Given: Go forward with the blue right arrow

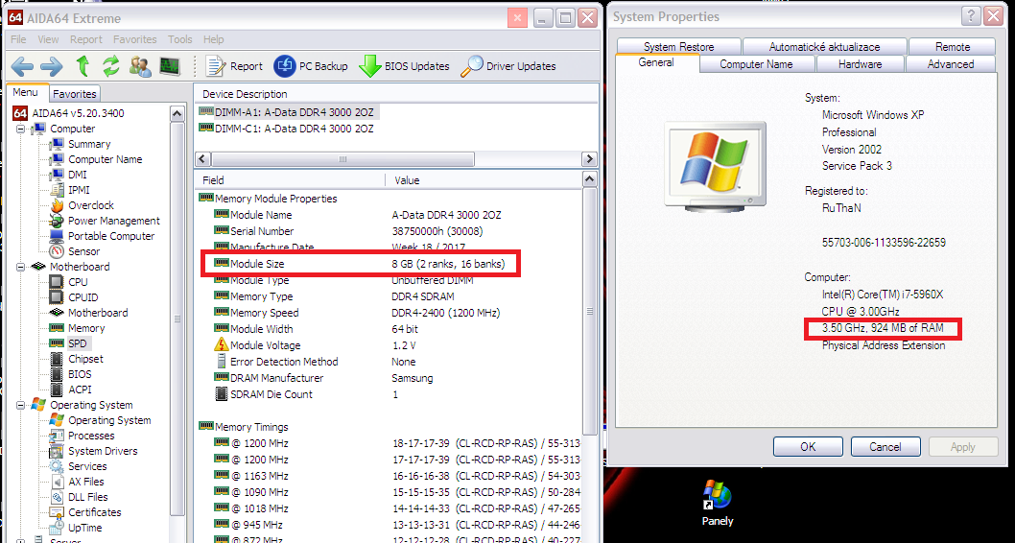Looking at the screenshot, I should 51,66.
